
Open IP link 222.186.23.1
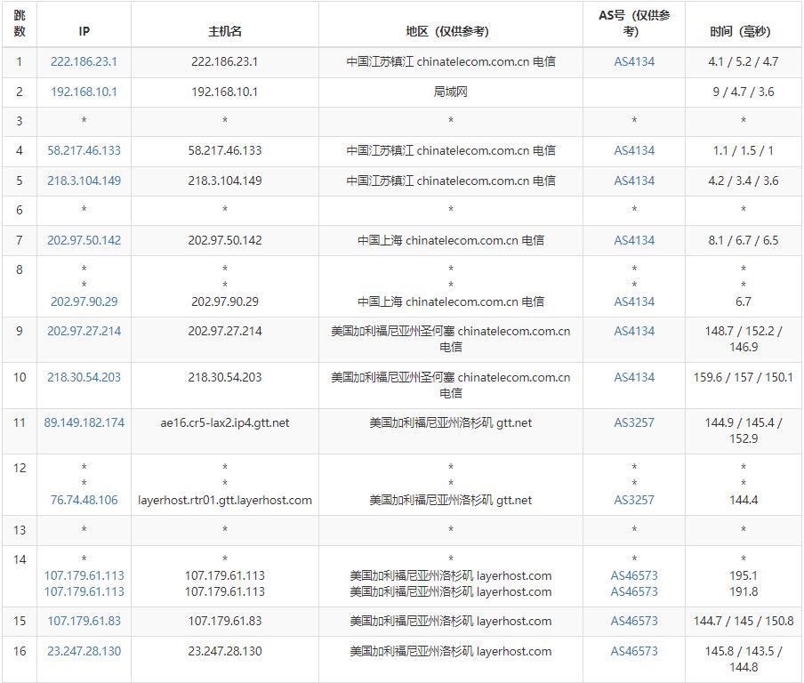[84, 62]
